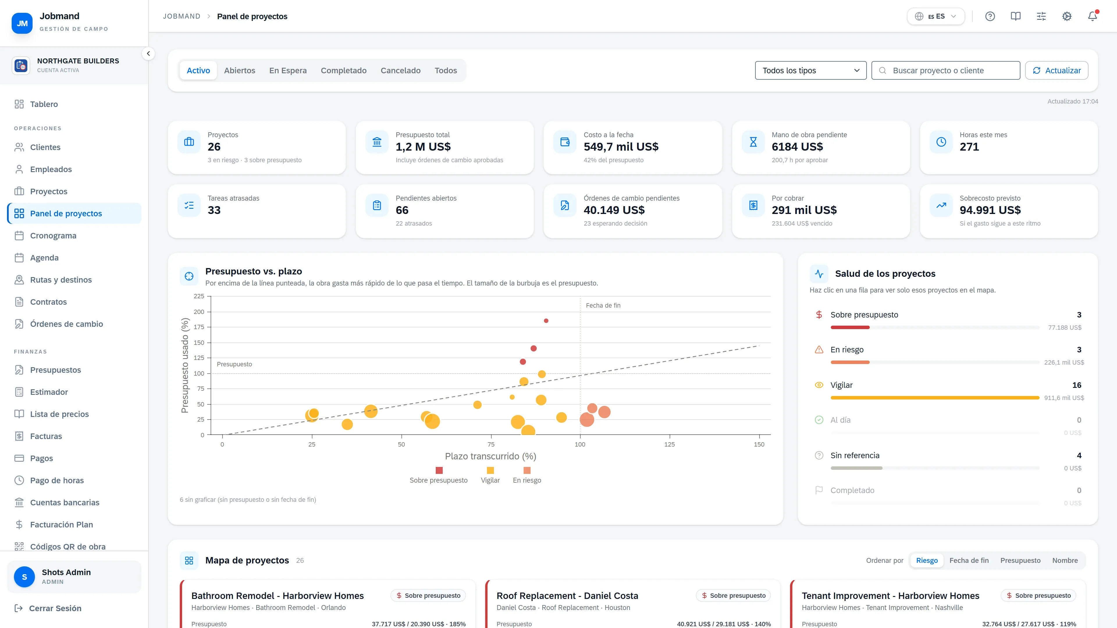Switch to the Completado tab
The width and height of the screenshot is (1117, 628).
344,70
